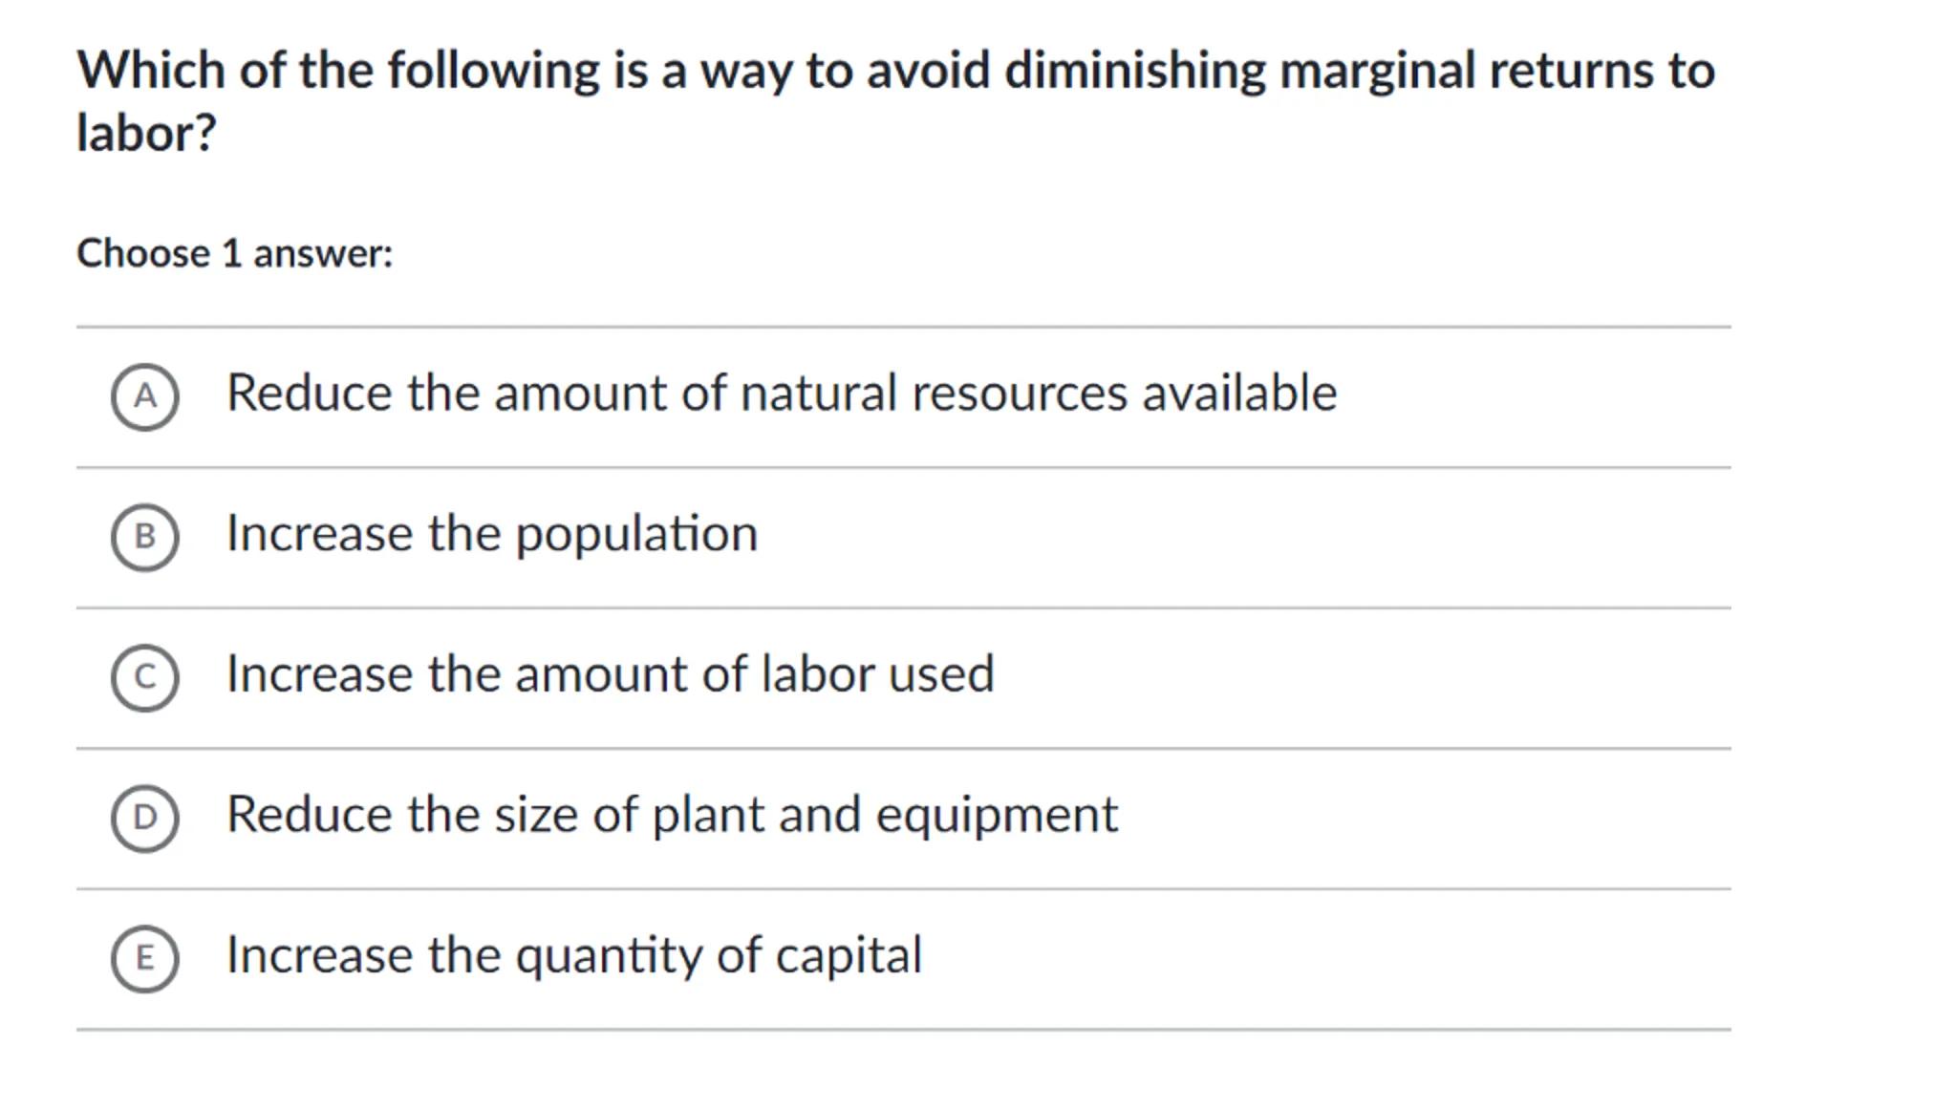Select "Reduce the size of plant and equipment" text
The image size is (1956, 1109).
[672, 815]
